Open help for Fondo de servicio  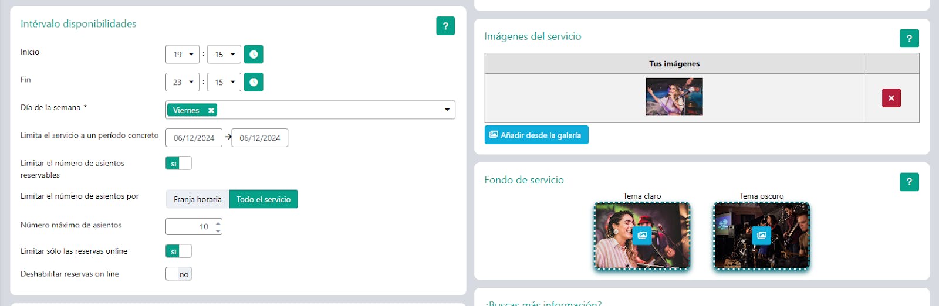click(x=909, y=182)
